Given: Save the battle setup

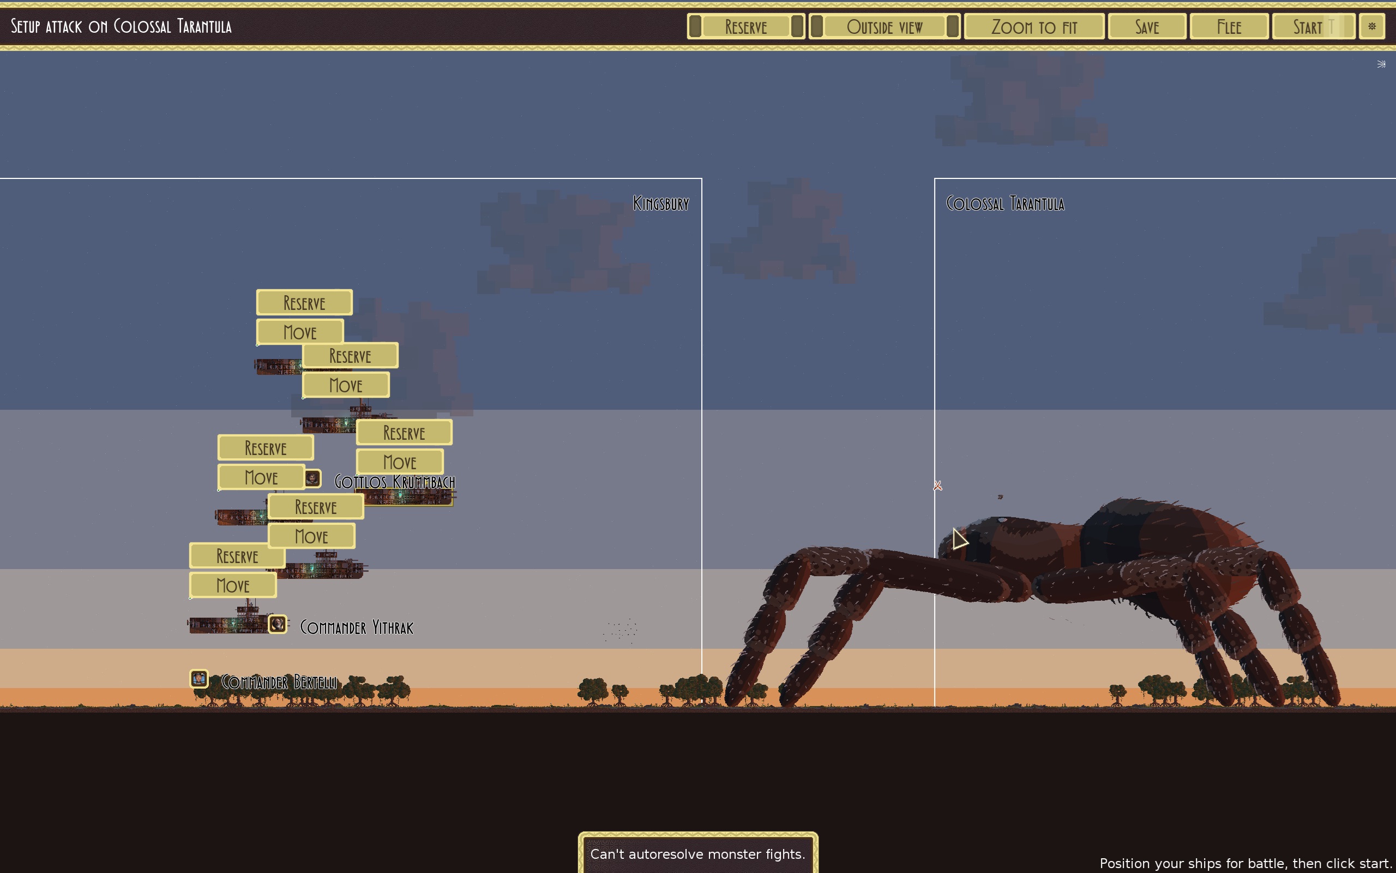Looking at the screenshot, I should [x=1147, y=27].
